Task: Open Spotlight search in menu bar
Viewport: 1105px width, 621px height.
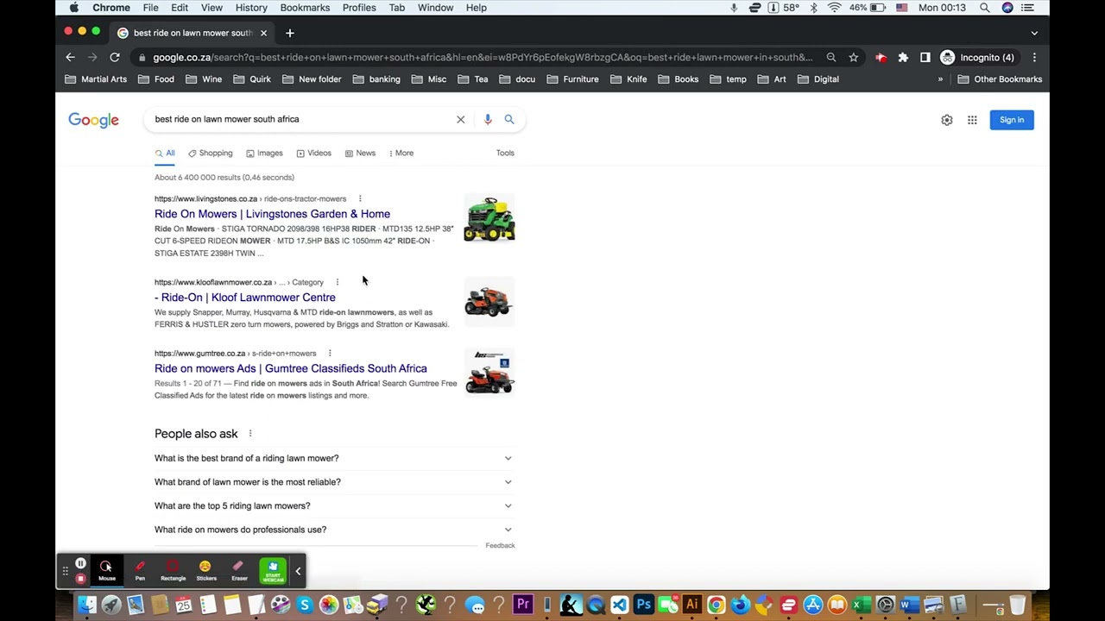Action: [x=984, y=8]
